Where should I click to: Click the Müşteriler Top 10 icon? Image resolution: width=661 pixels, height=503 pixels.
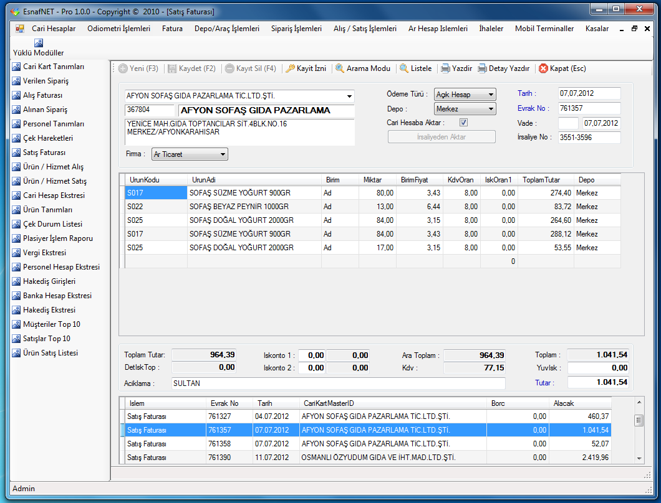tap(16, 324)
